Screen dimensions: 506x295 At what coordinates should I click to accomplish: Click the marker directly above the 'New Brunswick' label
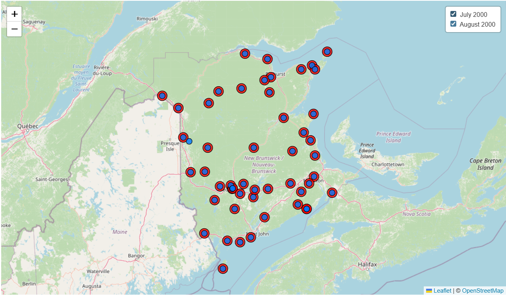pyautogui.click(x=254, y=148)
